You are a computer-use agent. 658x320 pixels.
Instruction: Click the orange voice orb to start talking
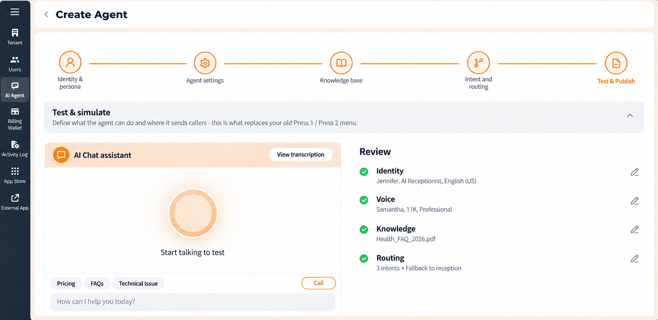pyautogui.click(x=193, y=213)
